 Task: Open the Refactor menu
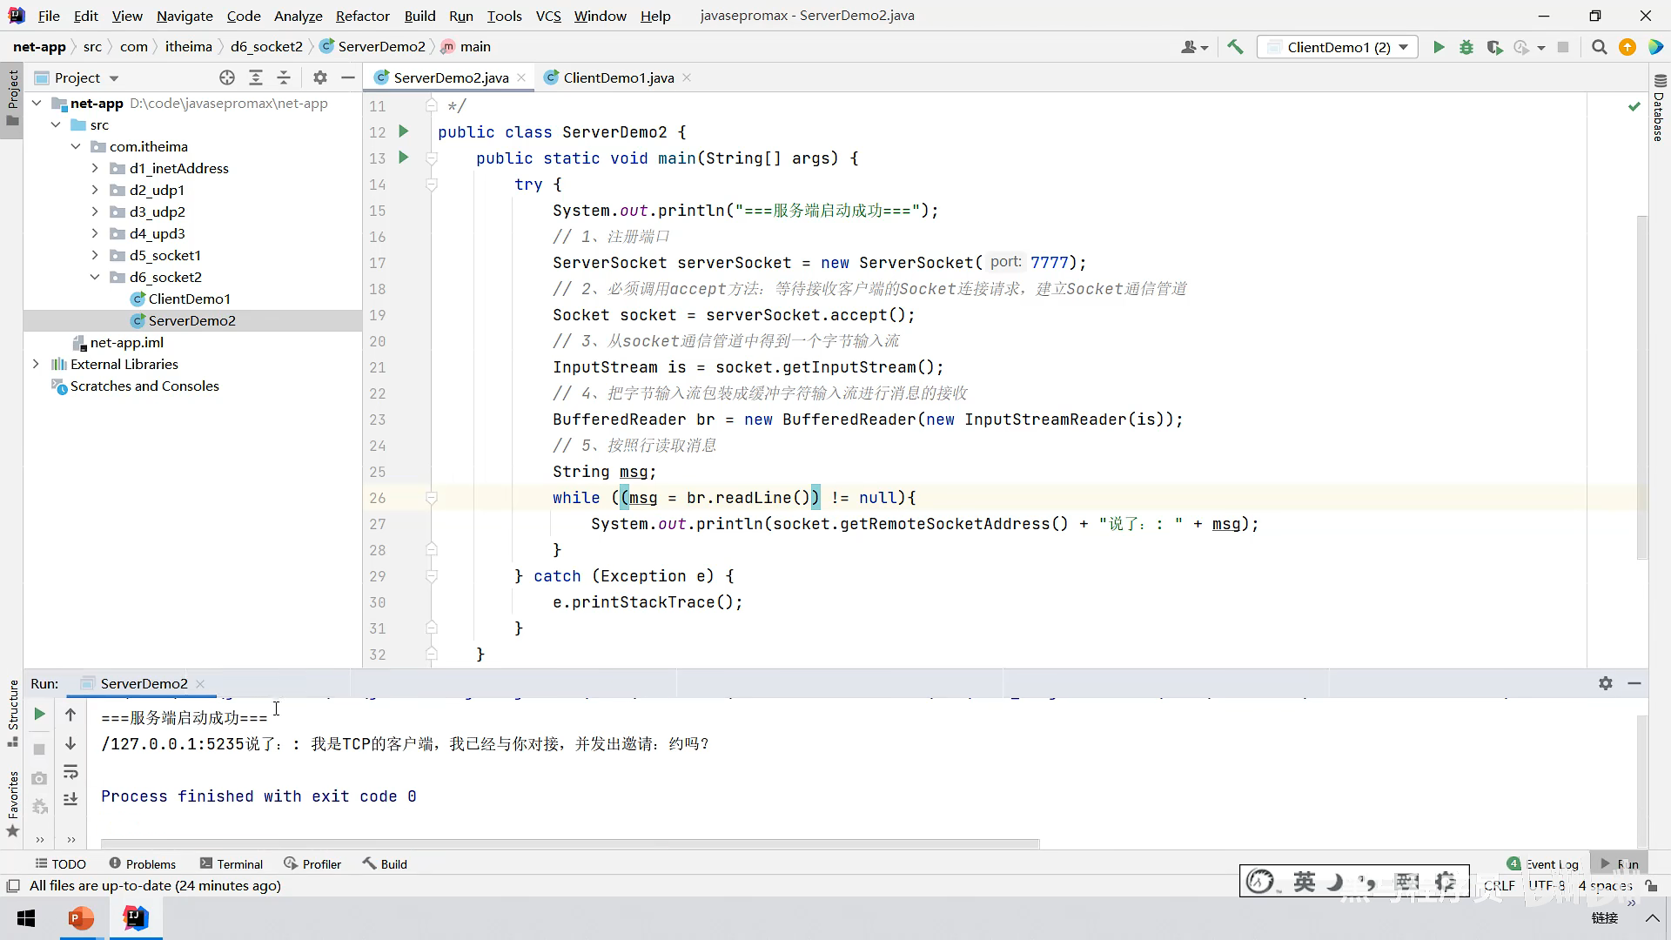362,16
